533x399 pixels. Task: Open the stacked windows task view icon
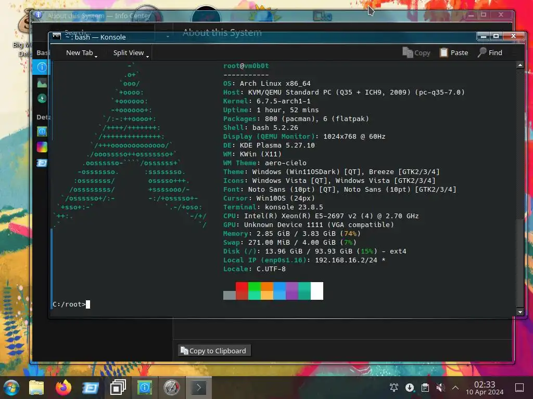coord(118,388)
